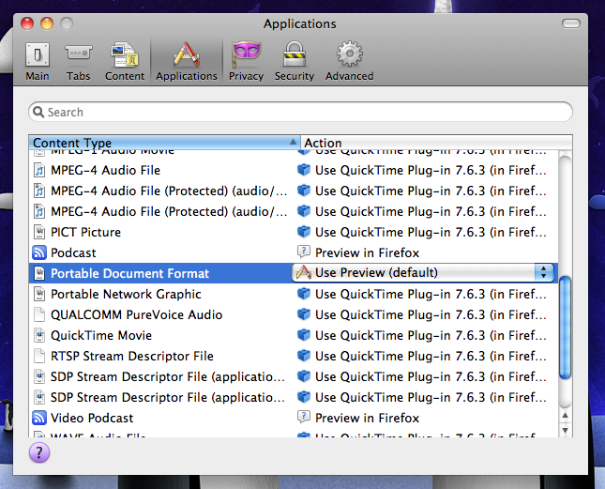Click the magnifying glass search icon
Screen dimensions: 605x489
[38, 112]
